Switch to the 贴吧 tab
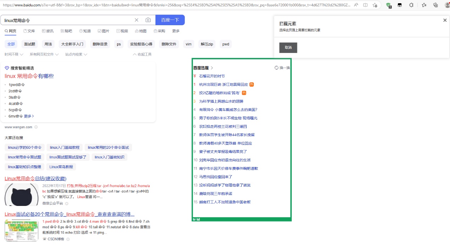Image resolution: width=450 pixels, height=245 pixels. coord(66,31)
